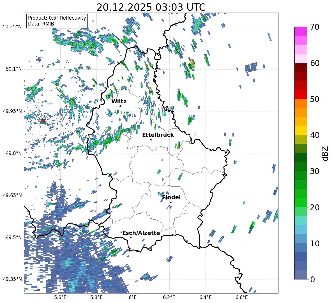Click the 49.5°N latitude tick label

[14, 237]
